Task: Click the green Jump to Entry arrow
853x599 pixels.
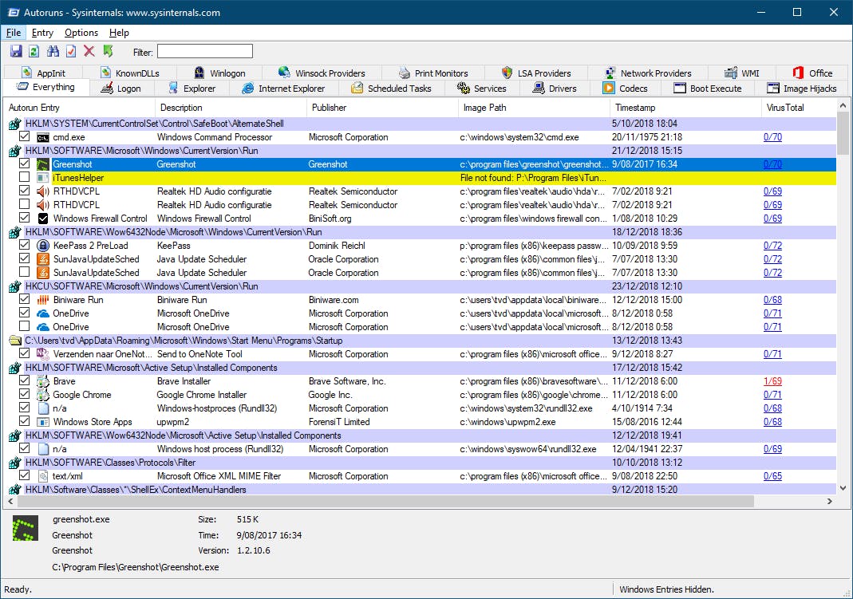Action: point(109,52)
